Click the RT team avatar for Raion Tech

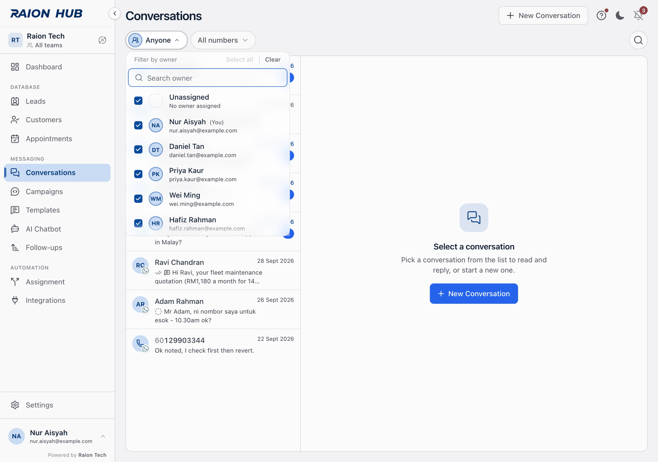(15, 40)
